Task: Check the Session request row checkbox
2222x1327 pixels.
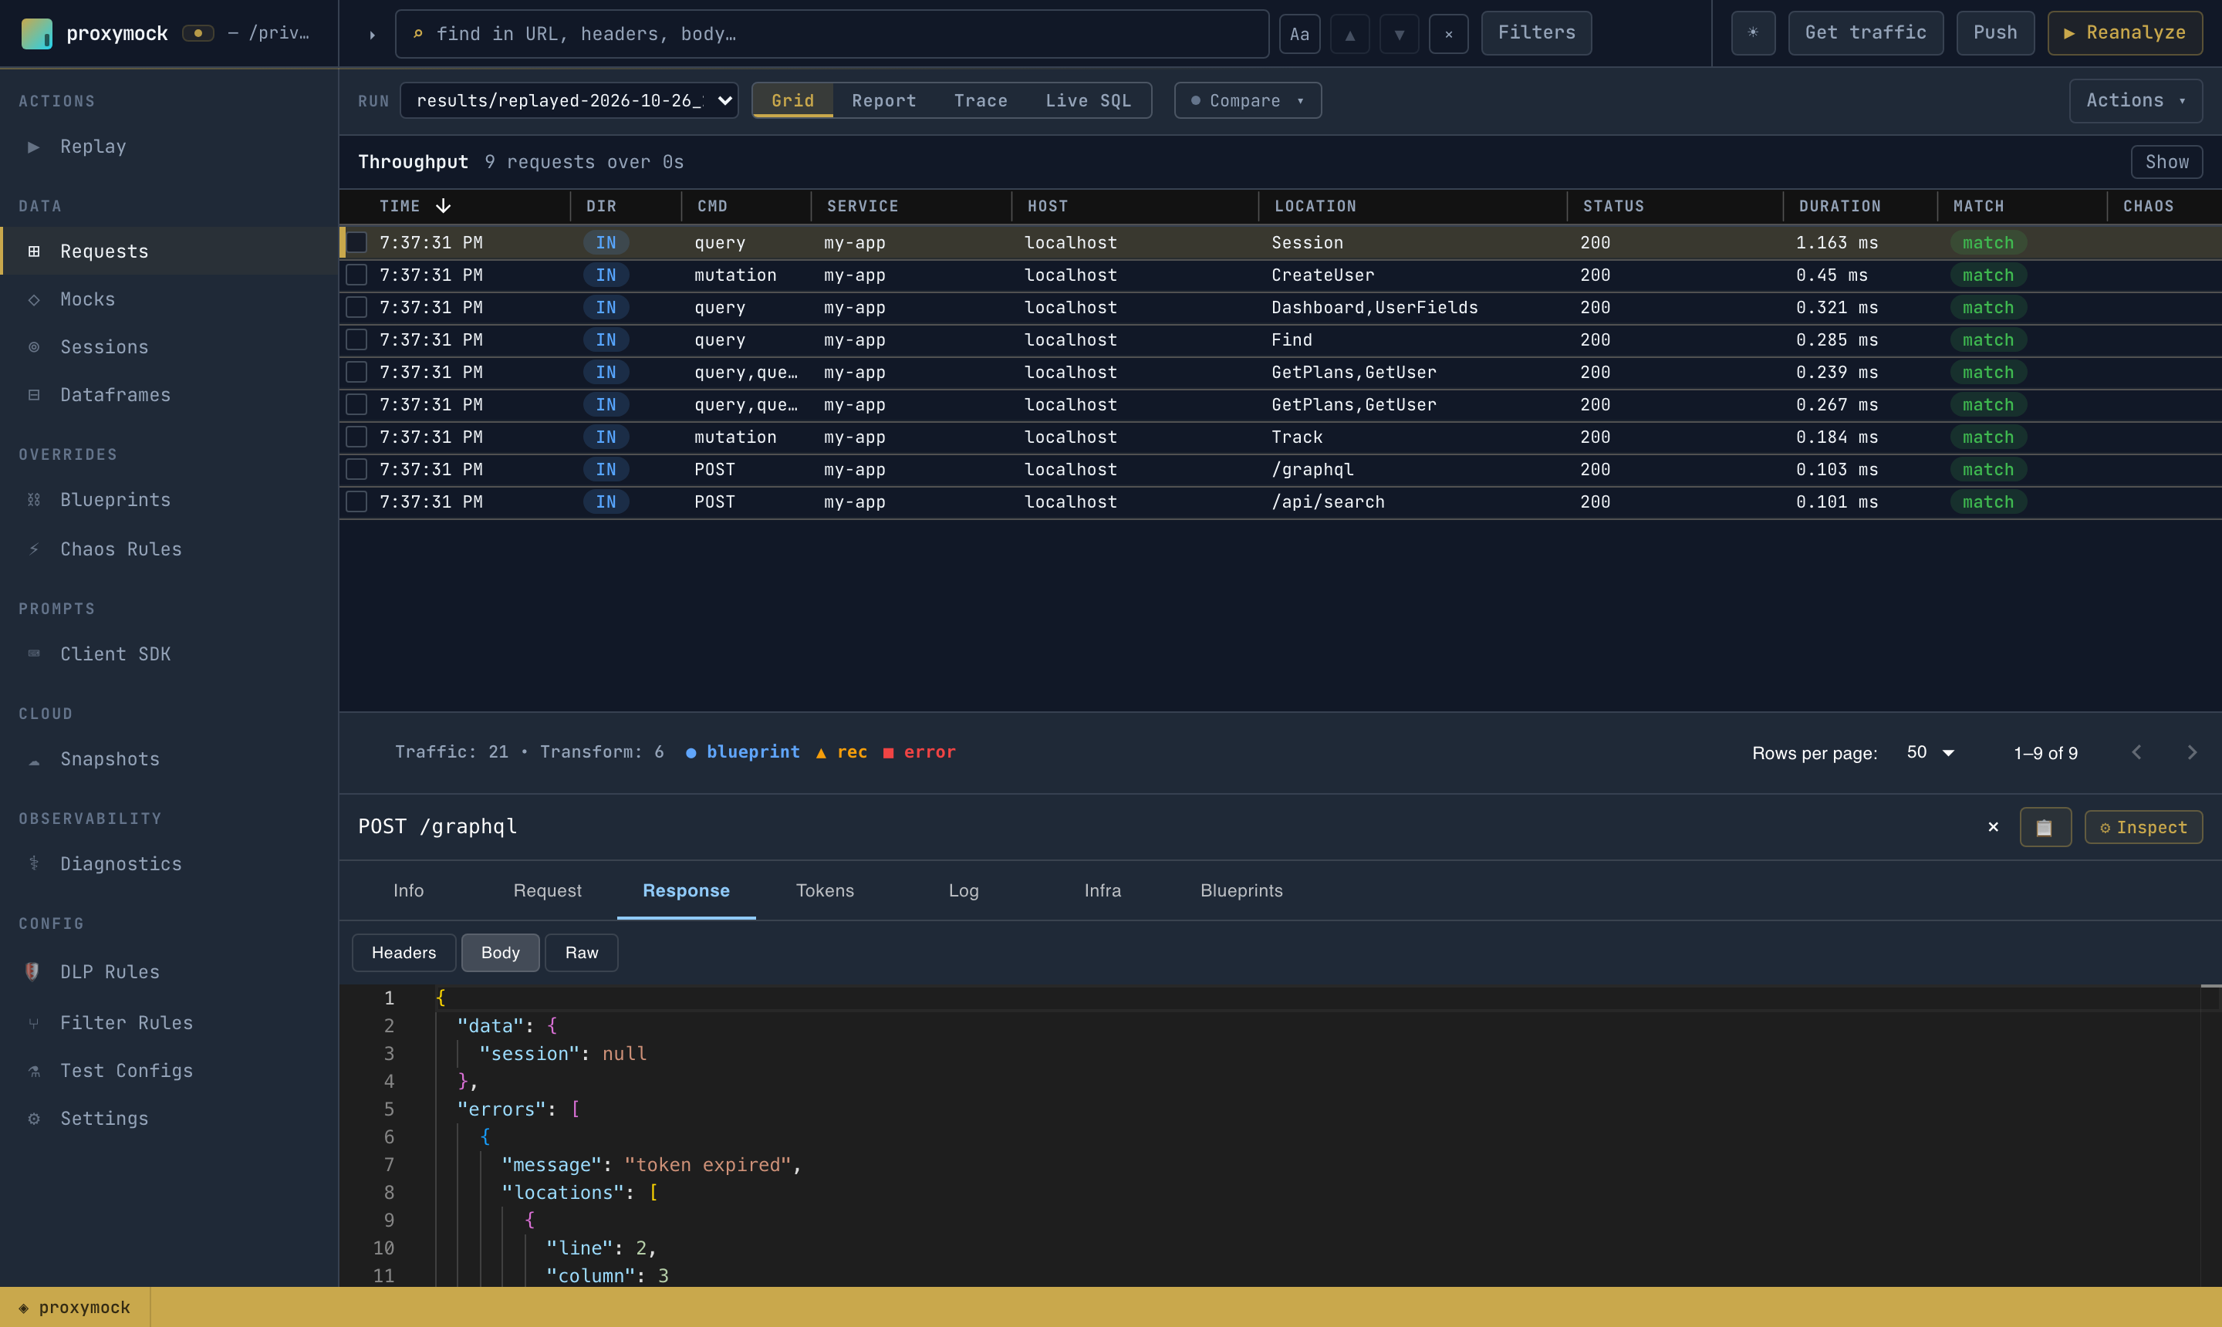Action: pos(356,242)
